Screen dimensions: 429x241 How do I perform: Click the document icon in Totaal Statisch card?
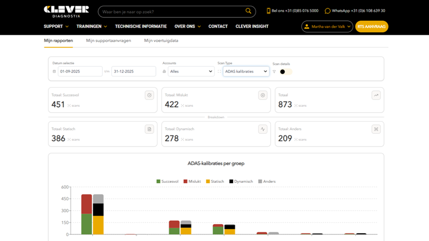tap(149, 129)
